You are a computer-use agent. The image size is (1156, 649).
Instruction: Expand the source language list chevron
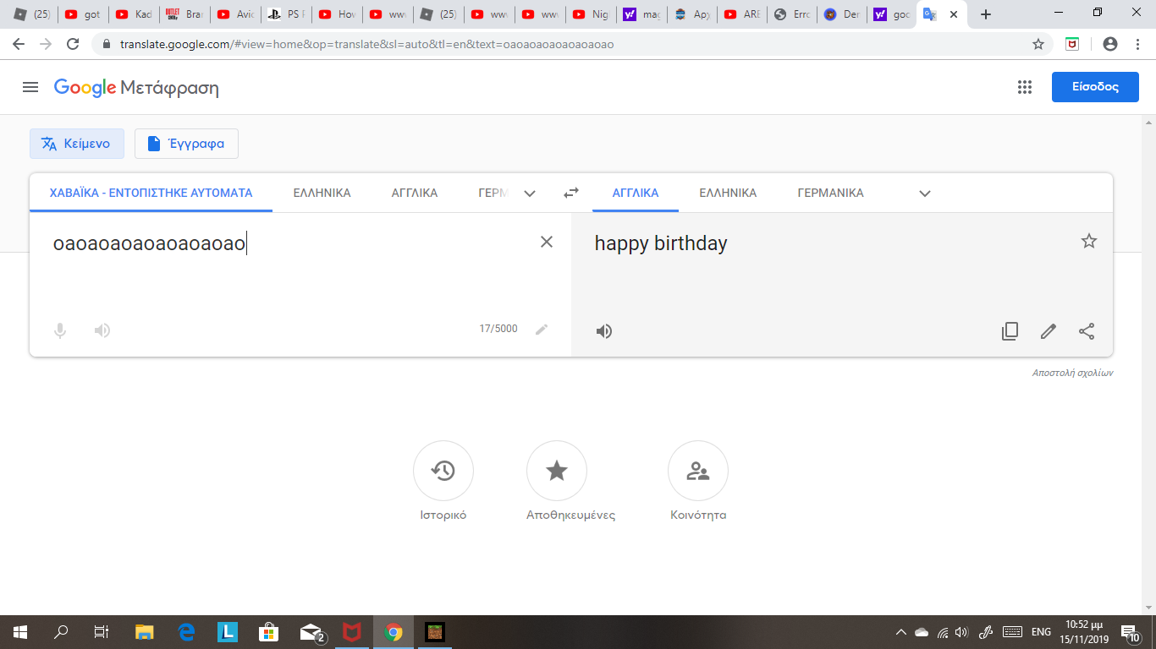(x=530, y=194)
